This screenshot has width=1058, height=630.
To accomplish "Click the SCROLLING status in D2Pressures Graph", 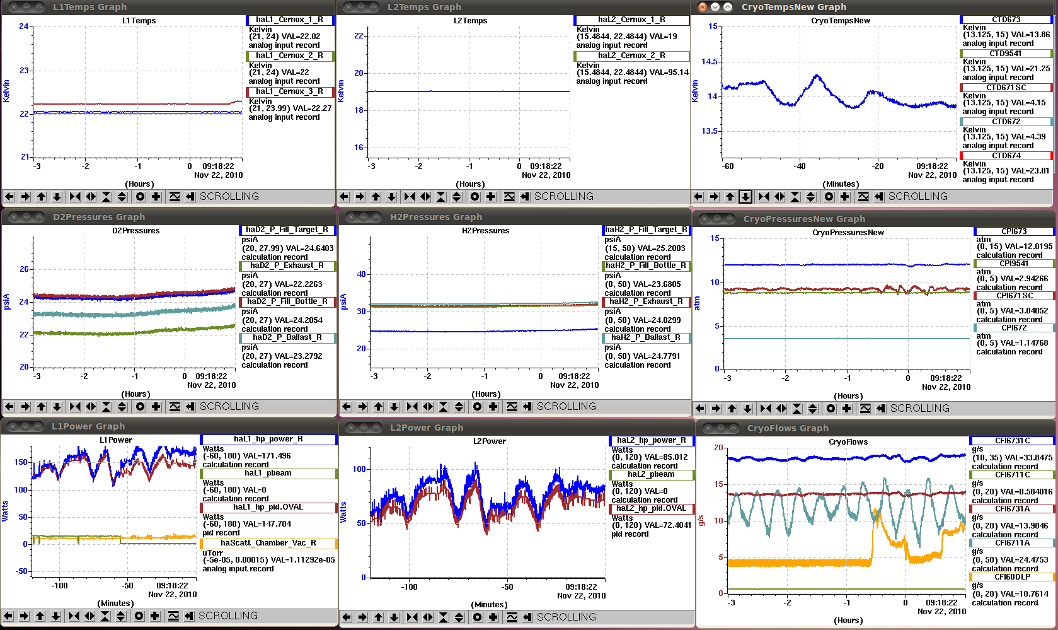I will pos(229,407).
